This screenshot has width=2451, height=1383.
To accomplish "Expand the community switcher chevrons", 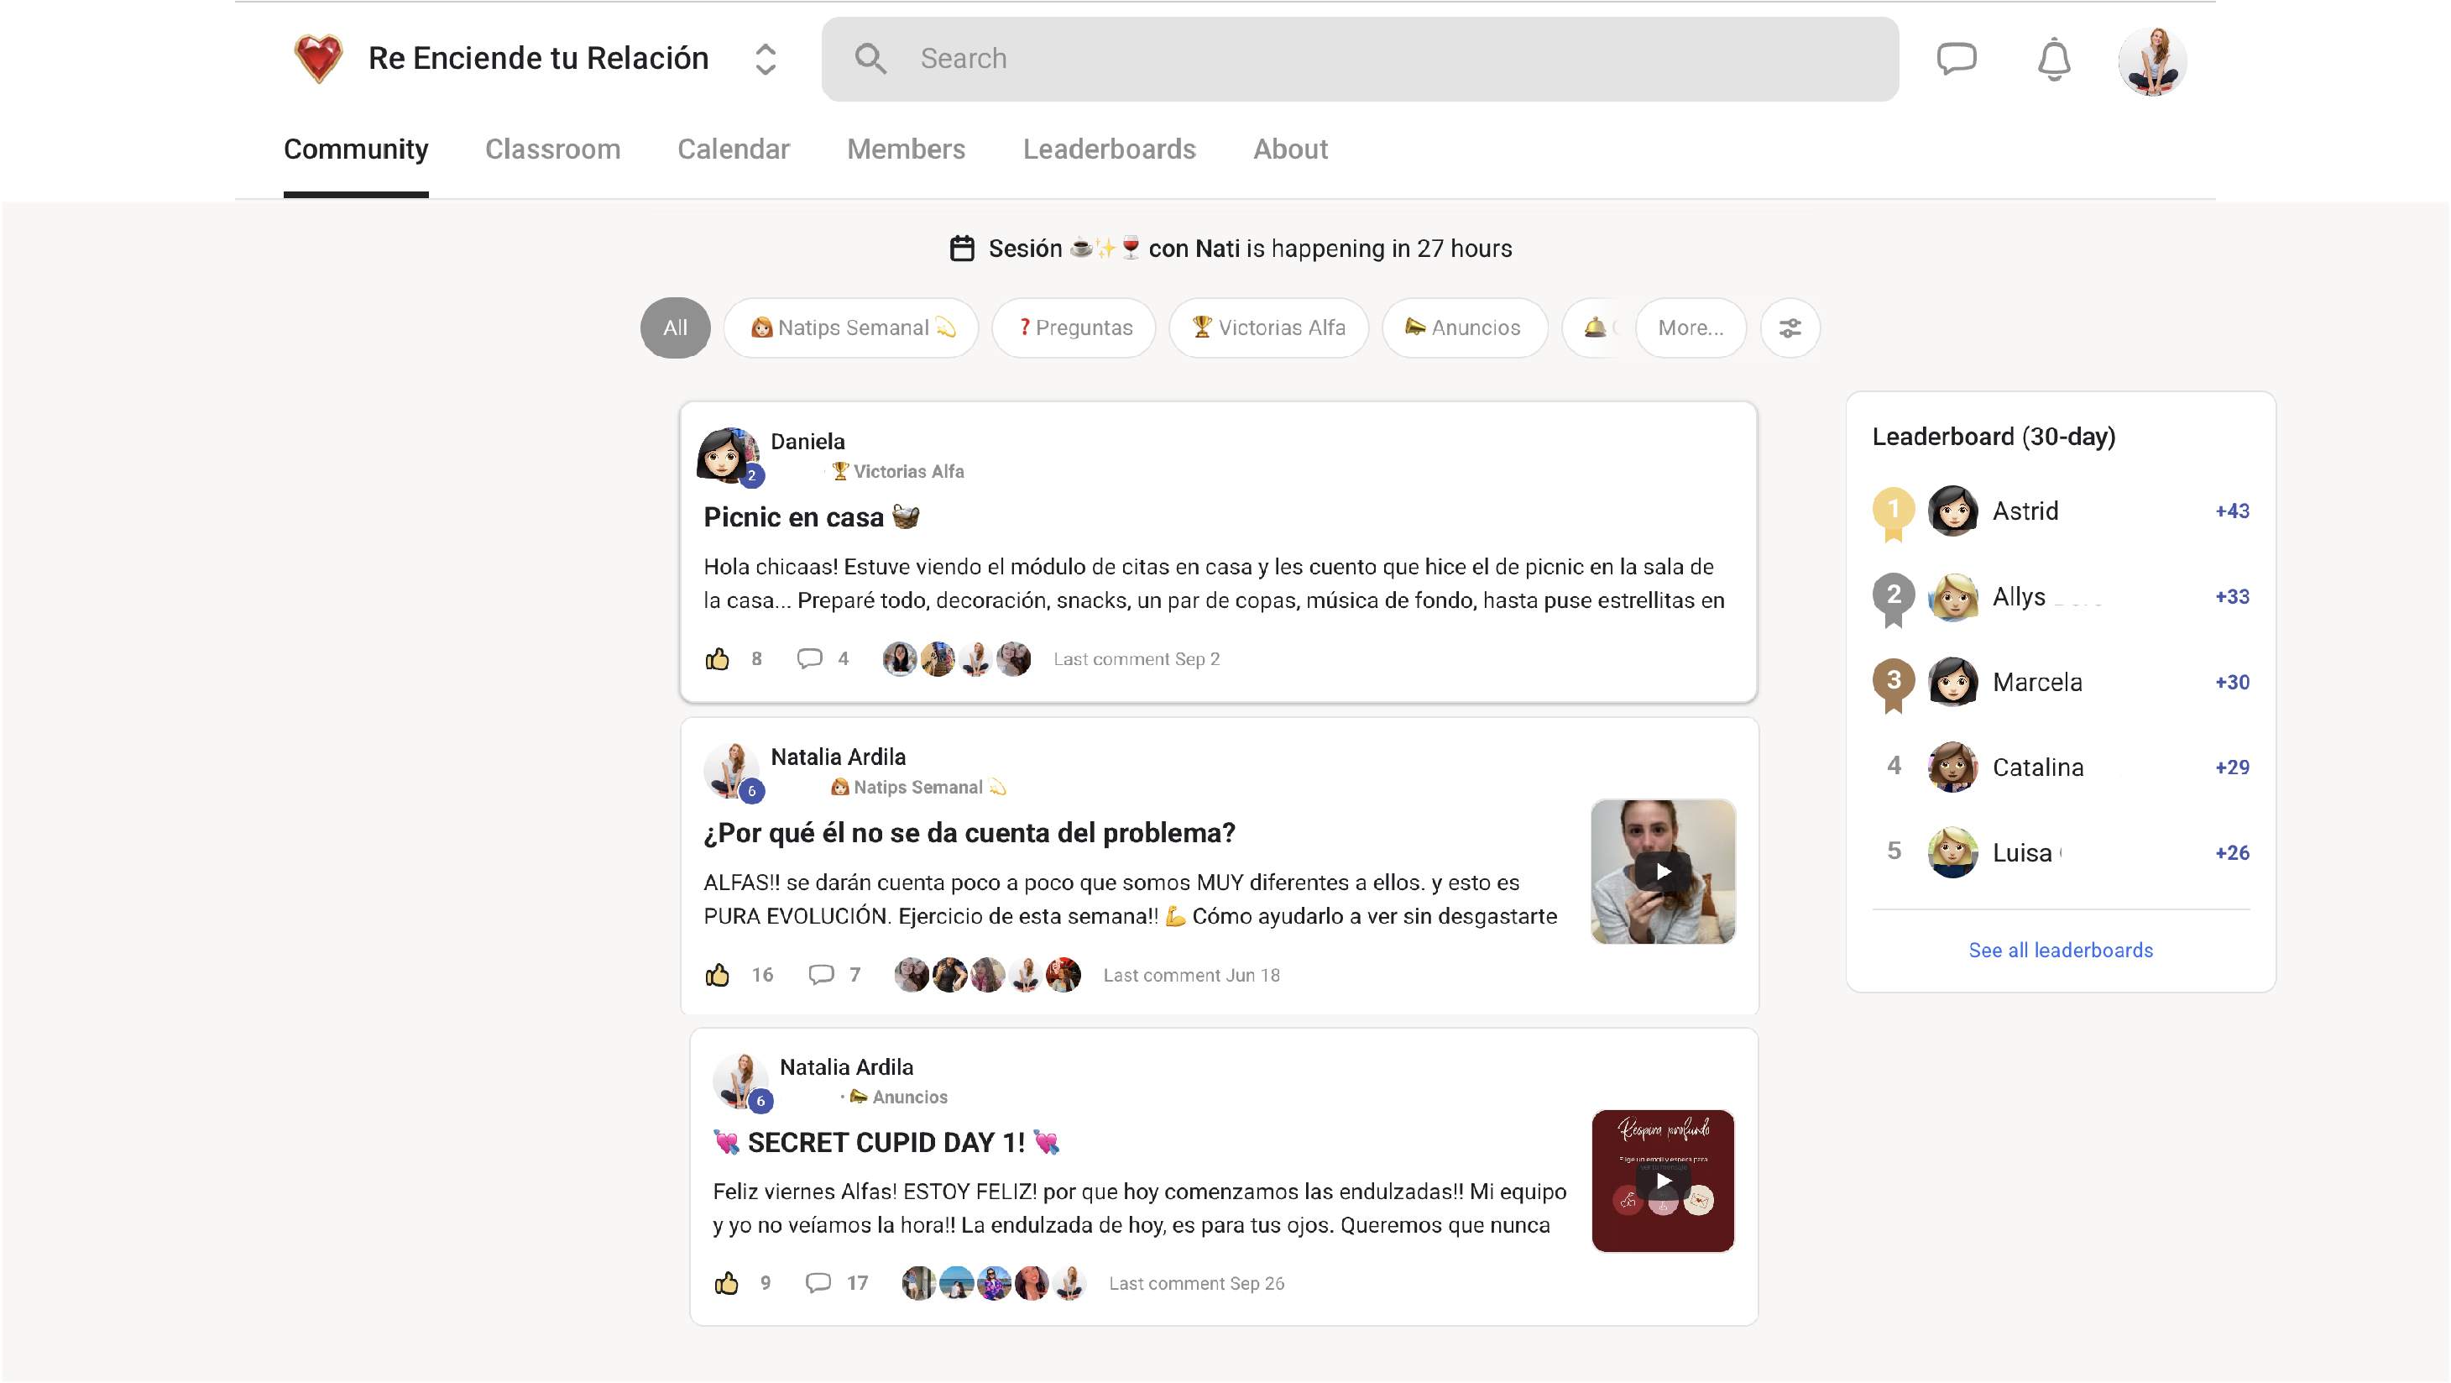I will coord(765,59).
